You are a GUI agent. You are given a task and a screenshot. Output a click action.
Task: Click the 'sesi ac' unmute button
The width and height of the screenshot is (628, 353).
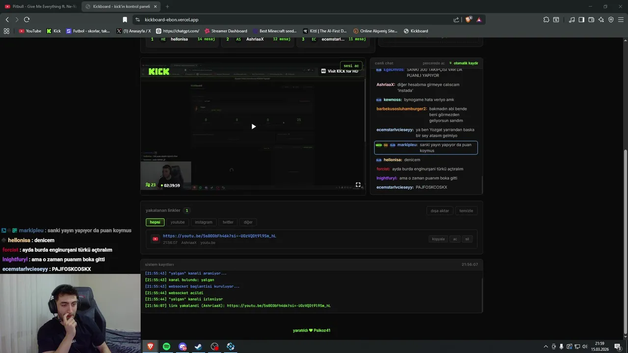[351, 66]
